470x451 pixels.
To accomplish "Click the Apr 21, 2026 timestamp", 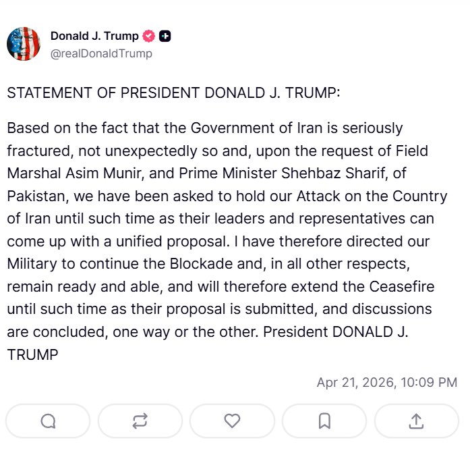I will 386,382.
